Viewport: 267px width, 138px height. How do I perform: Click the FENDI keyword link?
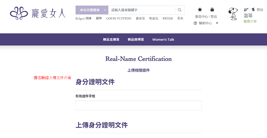167,18
